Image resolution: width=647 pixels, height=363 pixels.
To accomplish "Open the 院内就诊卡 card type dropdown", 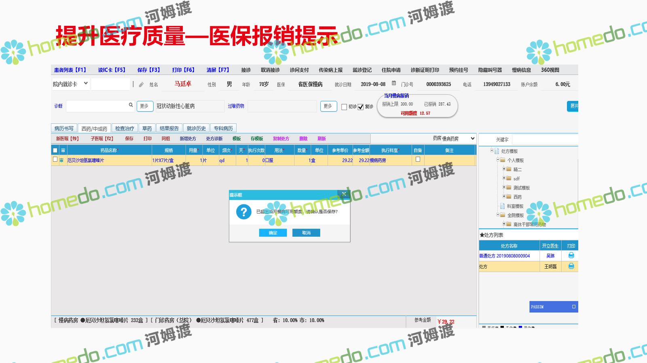I will (x=86, y=83).
